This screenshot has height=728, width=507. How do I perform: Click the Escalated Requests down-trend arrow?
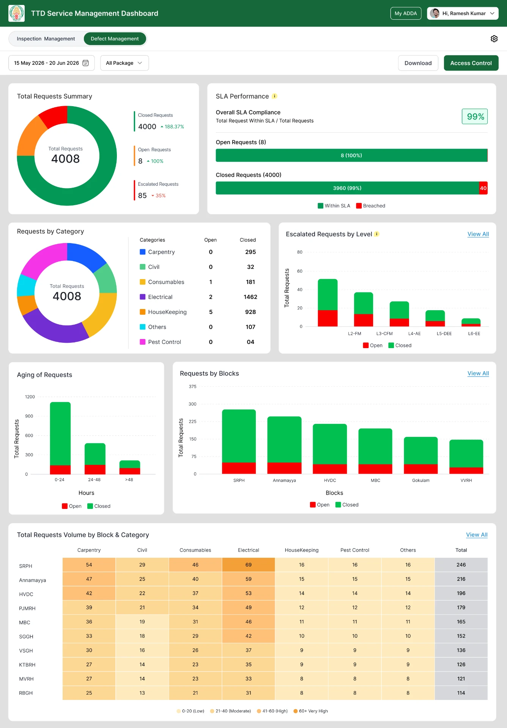153,196
